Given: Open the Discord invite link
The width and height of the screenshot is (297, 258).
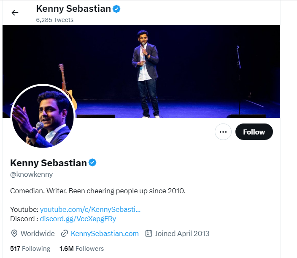Looking at the screenshot, I should (78, 219).
